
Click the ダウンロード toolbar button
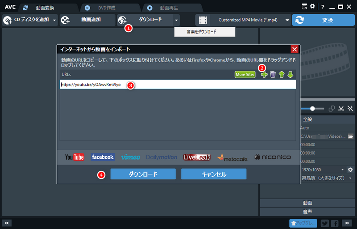point(145,20)
